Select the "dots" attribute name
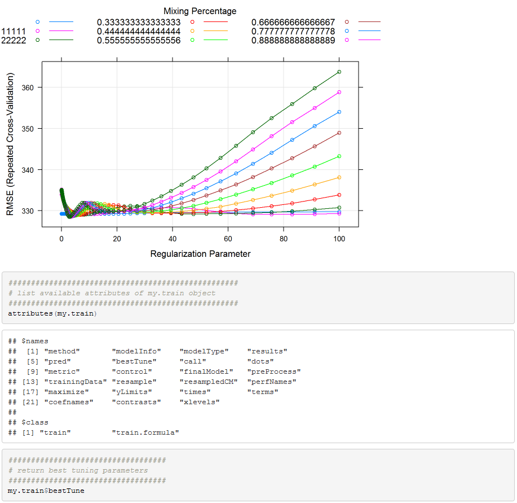517x503 pixels. click(260, 361)
